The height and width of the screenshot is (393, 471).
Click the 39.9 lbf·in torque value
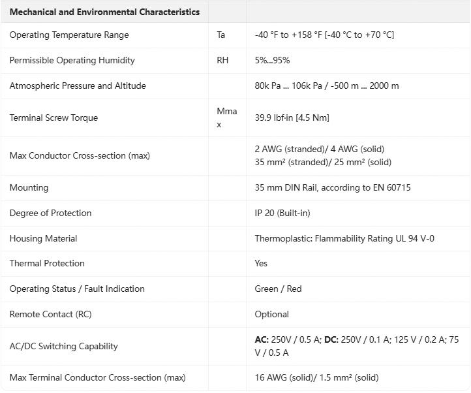pyautogui.click(x=292, y=118)
